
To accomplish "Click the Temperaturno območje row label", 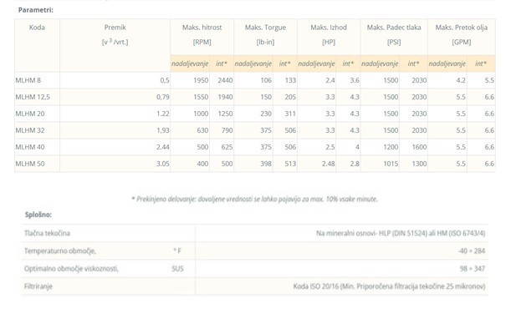I will (x=60, y=251).
